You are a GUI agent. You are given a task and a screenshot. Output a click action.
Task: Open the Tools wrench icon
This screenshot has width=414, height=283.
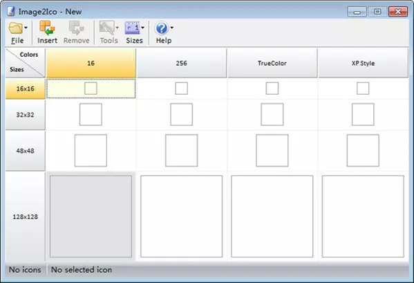[106, 28]
